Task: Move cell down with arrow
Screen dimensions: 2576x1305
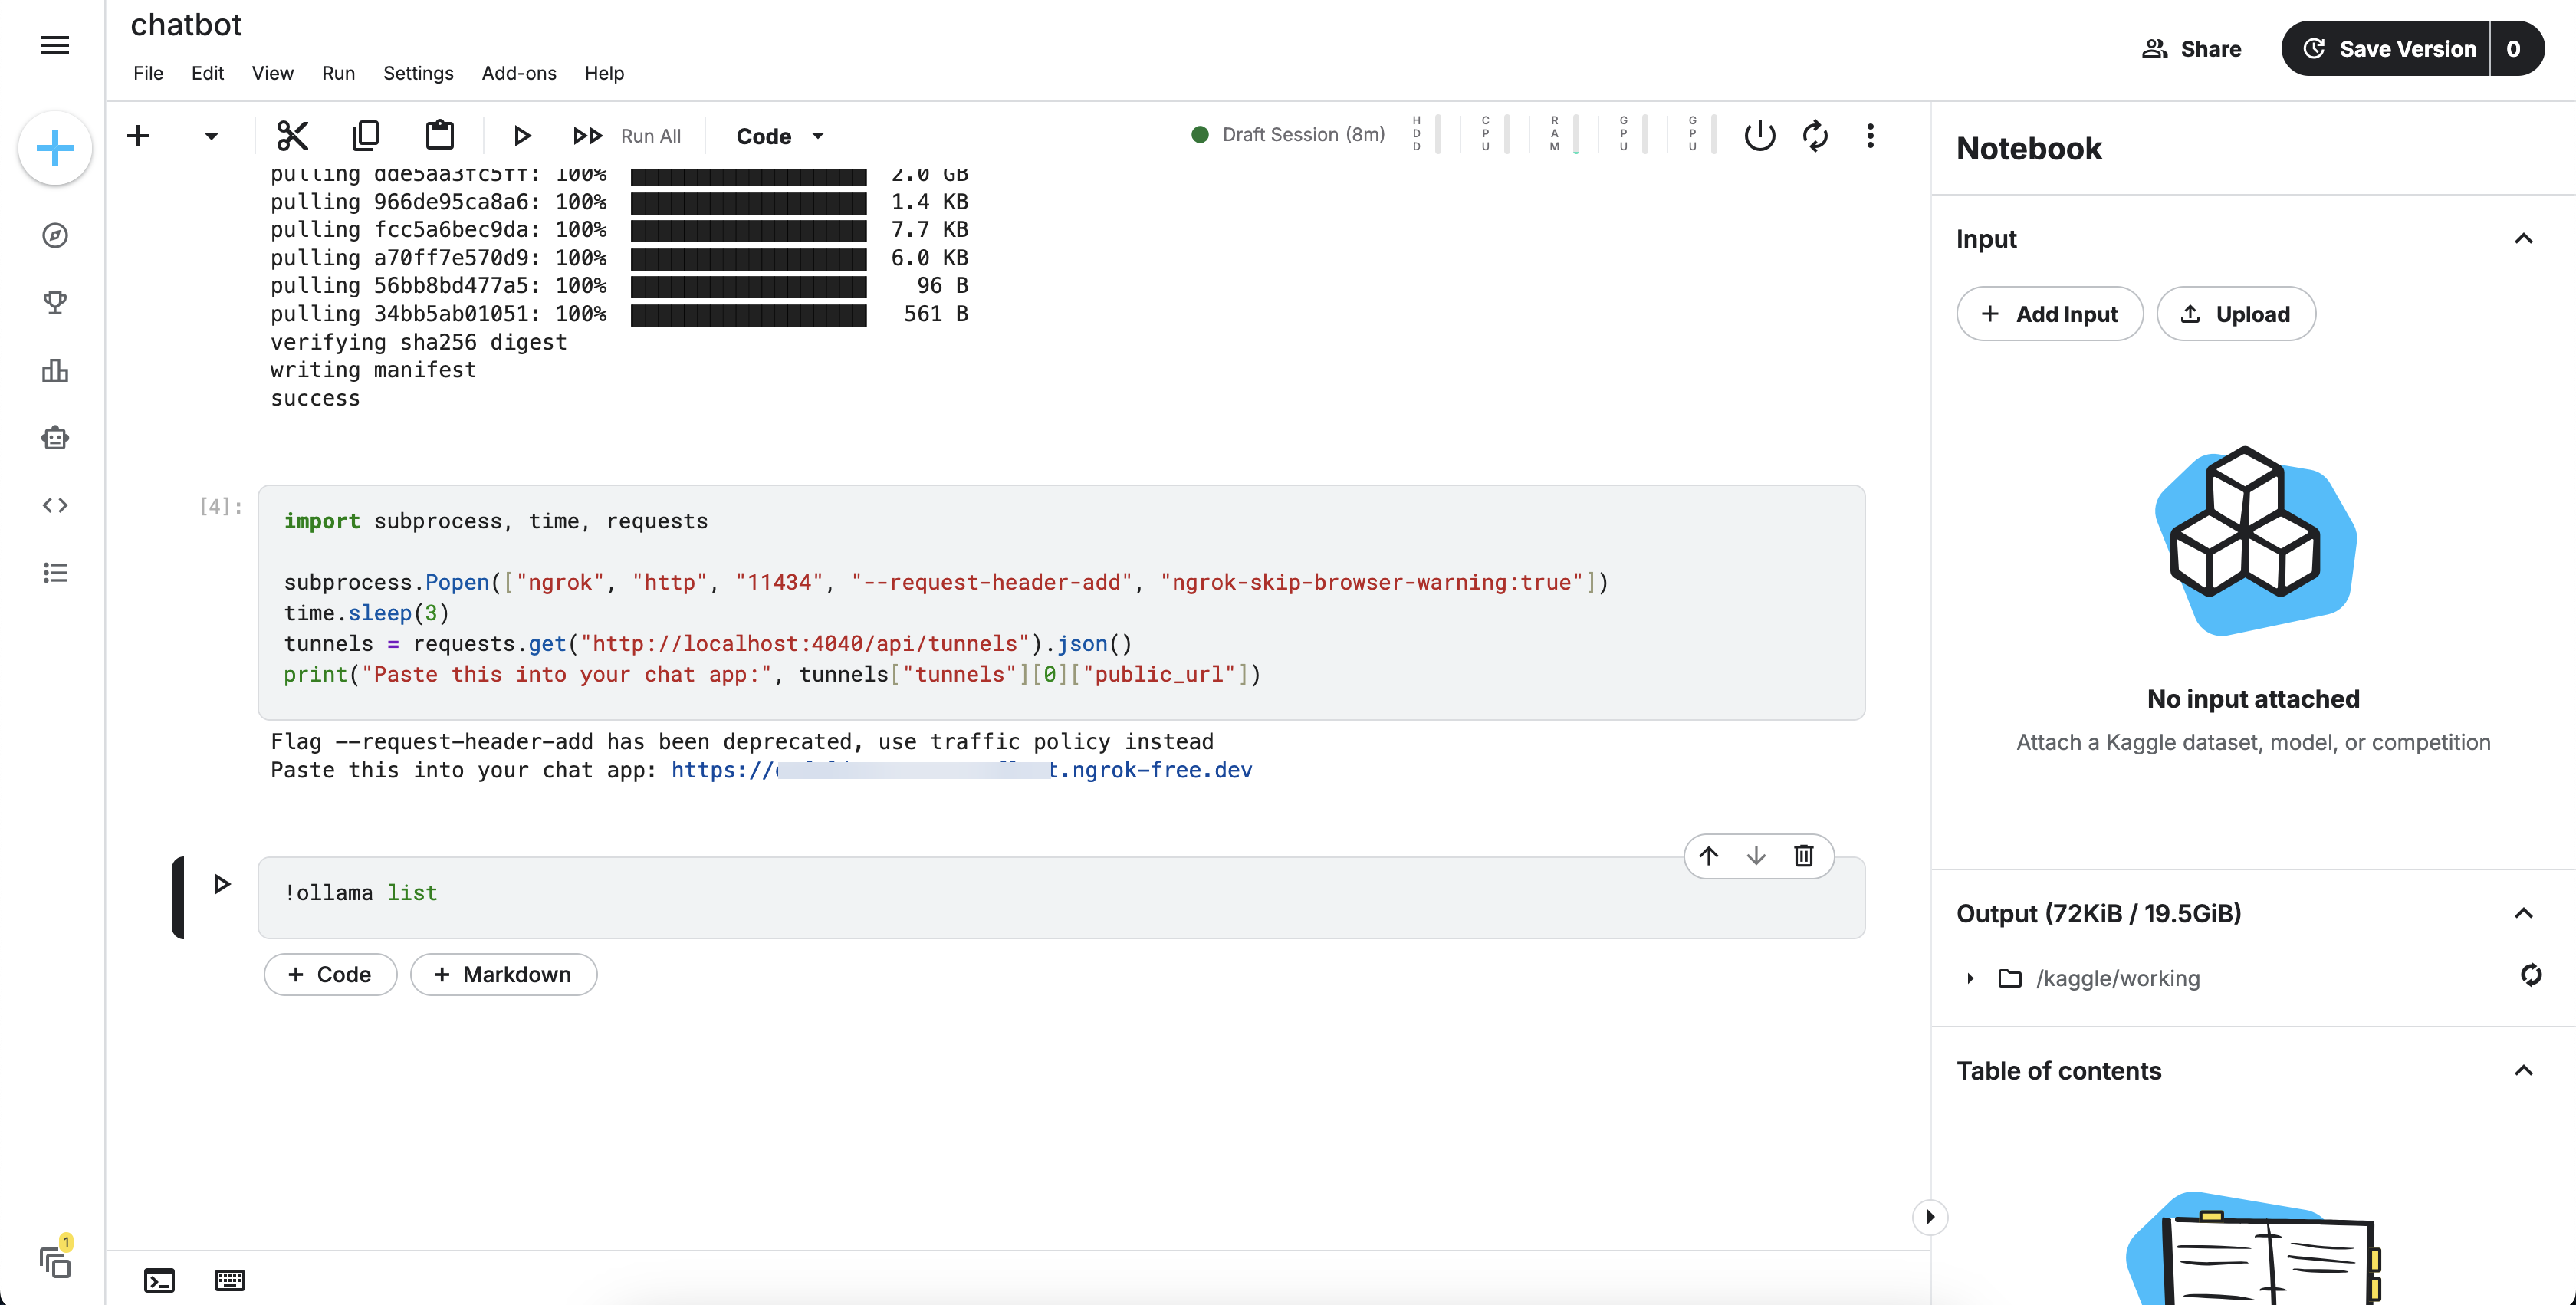Action: (x=1756, y=856)
